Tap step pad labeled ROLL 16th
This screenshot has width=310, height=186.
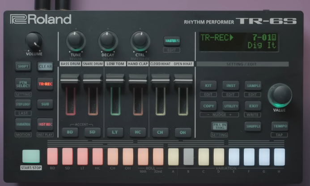143,156
